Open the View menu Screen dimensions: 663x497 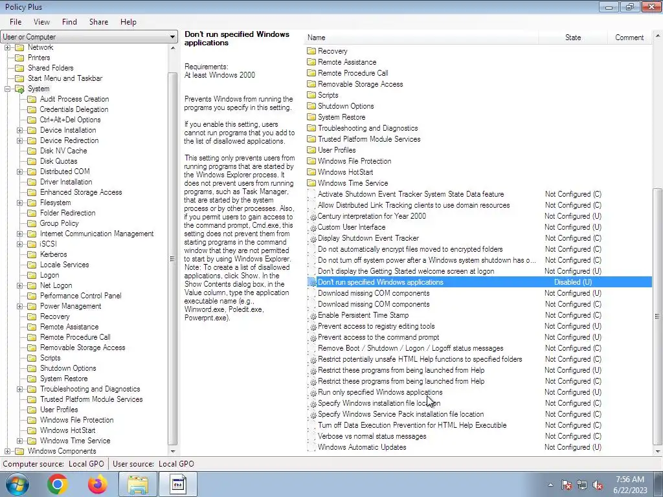click(x=41, y=22)
